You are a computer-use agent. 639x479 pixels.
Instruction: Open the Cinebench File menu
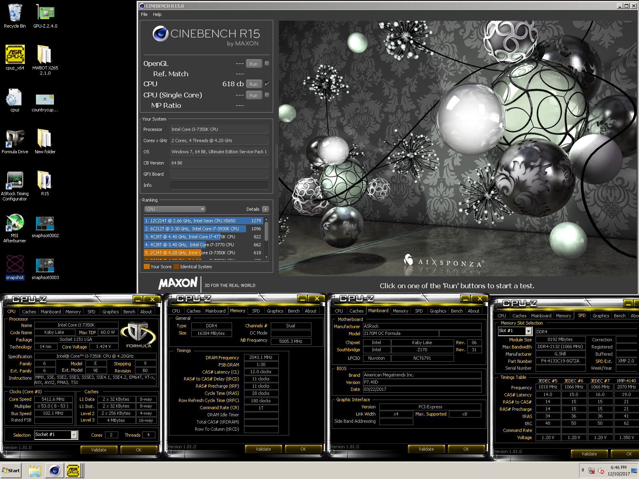[x=144, y=14]
